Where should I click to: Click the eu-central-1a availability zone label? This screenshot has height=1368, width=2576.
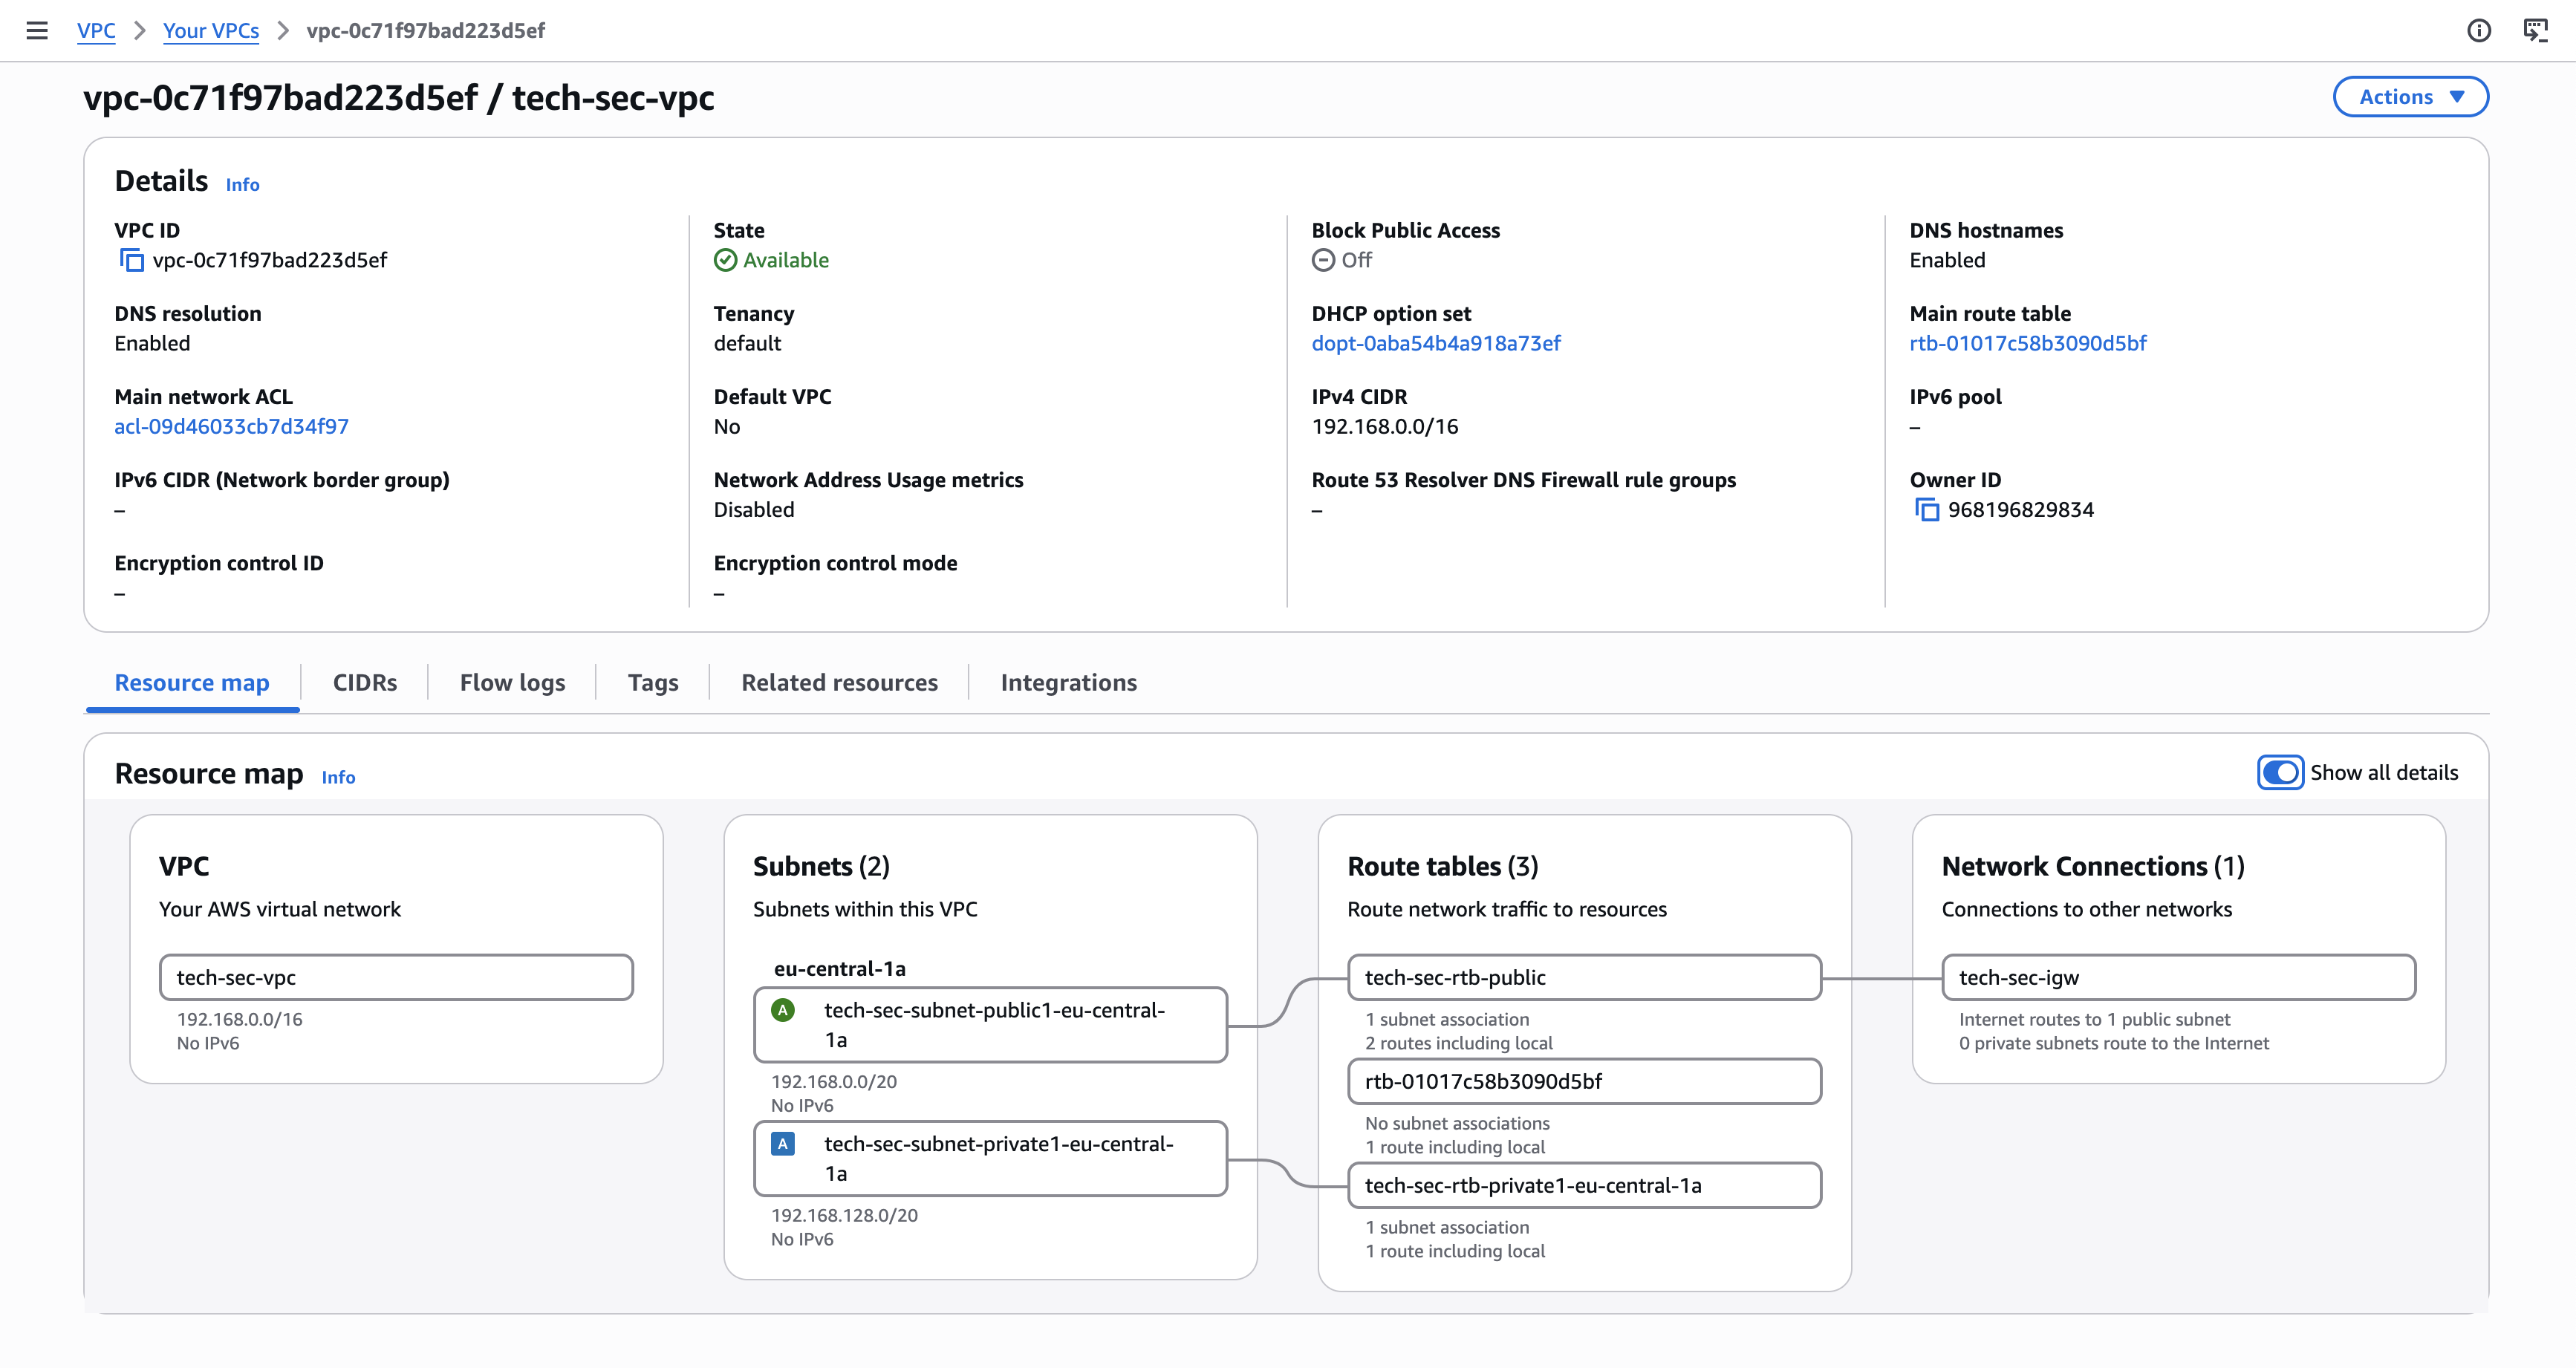839,968
